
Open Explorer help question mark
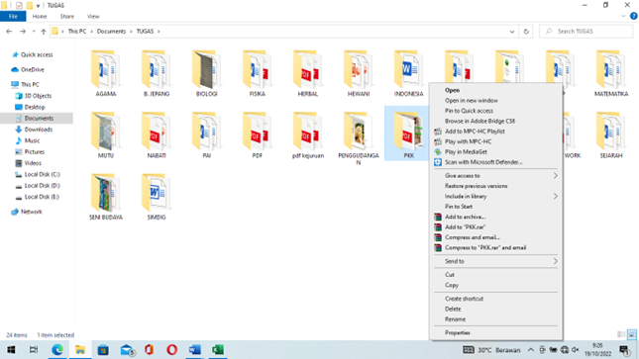tap(633, 16)
